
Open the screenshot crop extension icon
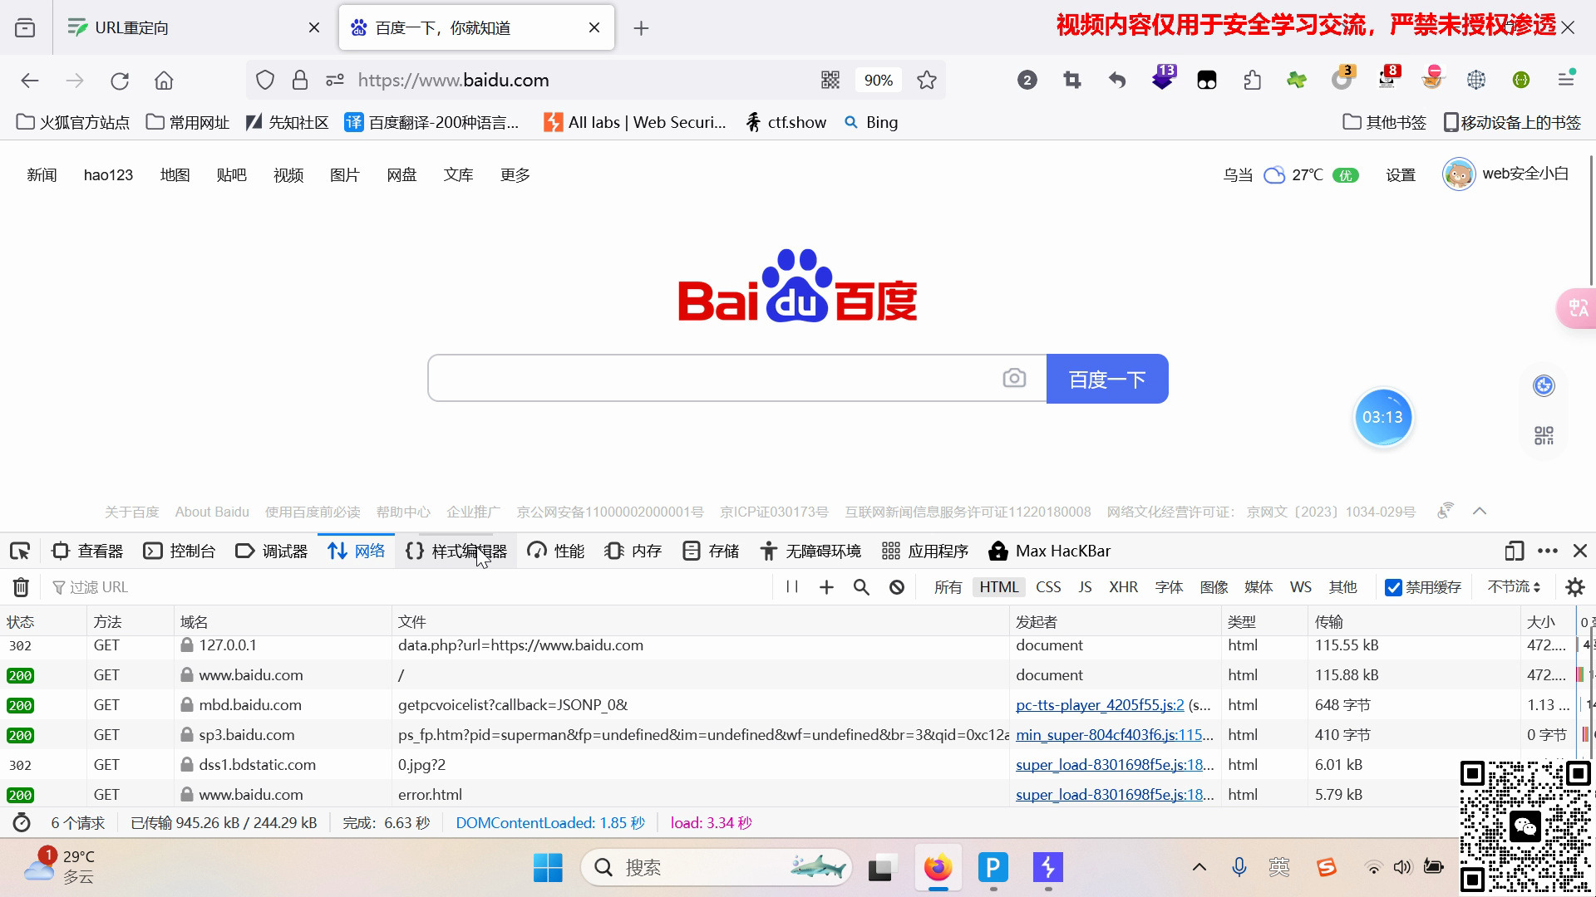(x=1072, y=81)
